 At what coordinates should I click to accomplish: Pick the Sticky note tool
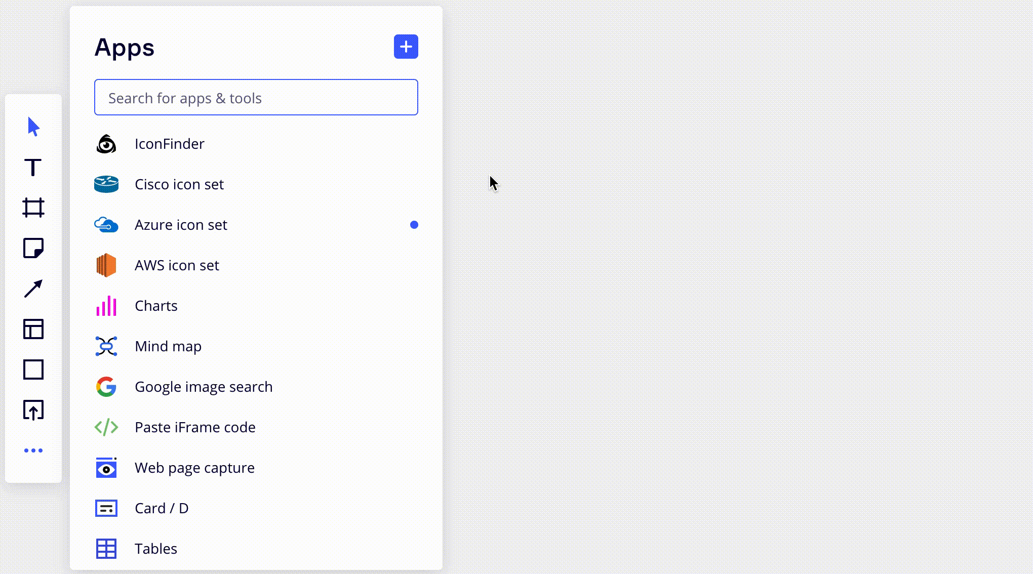[x=33, y=248]
